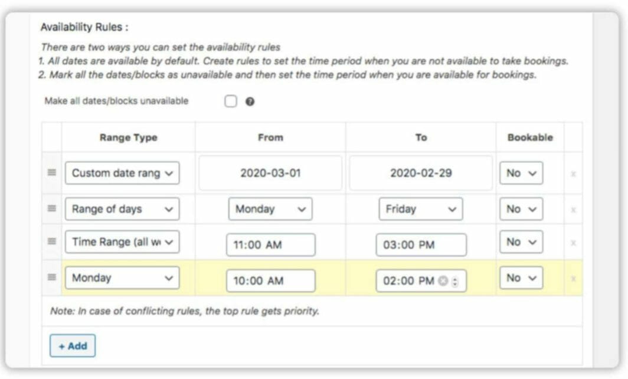
Task: Delete the Time Range rule row
Action: point(573,243)
